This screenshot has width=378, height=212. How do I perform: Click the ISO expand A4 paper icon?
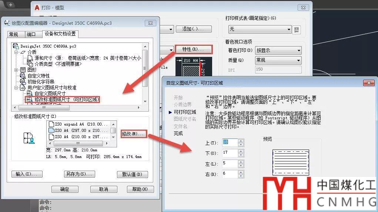(51, 124)
